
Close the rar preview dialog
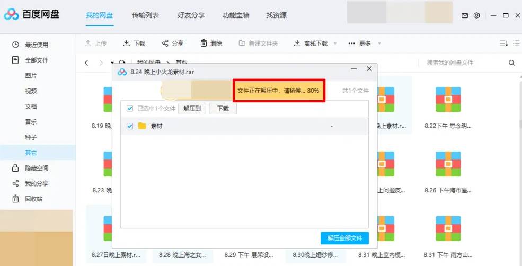point(369,69)
